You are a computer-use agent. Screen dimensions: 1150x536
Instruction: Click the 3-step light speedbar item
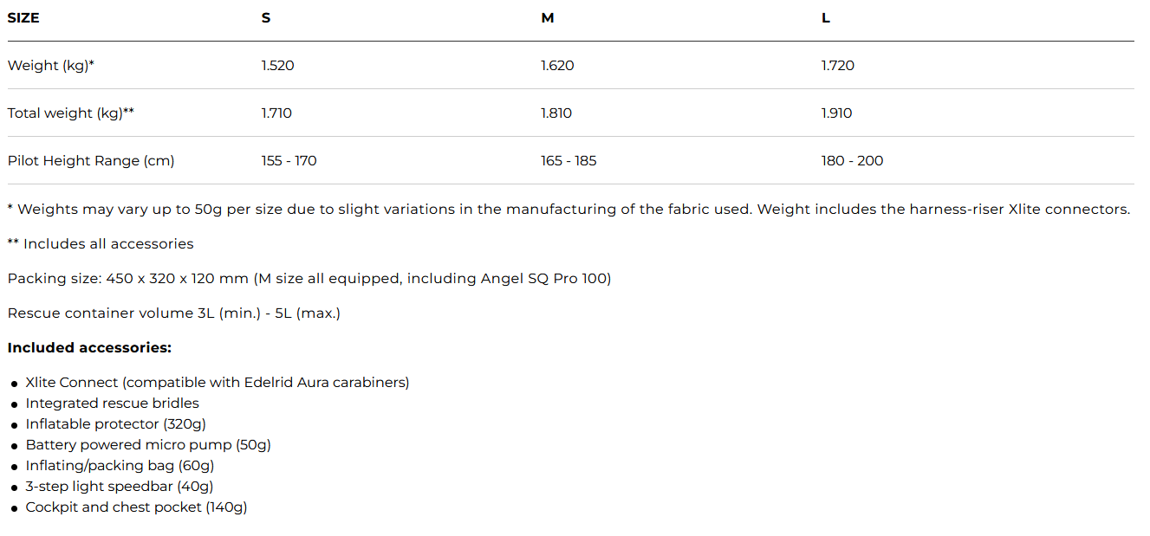[x=120, y=486]
